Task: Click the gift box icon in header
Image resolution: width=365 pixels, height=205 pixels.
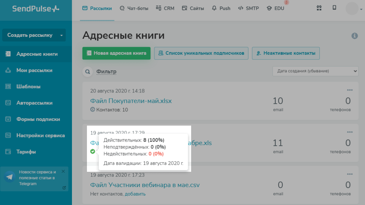Action: coord(319,8)
